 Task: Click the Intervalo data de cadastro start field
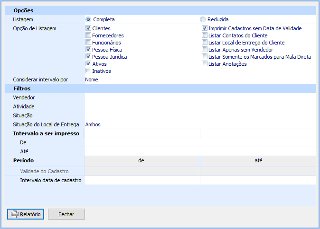tap(142, 180)
